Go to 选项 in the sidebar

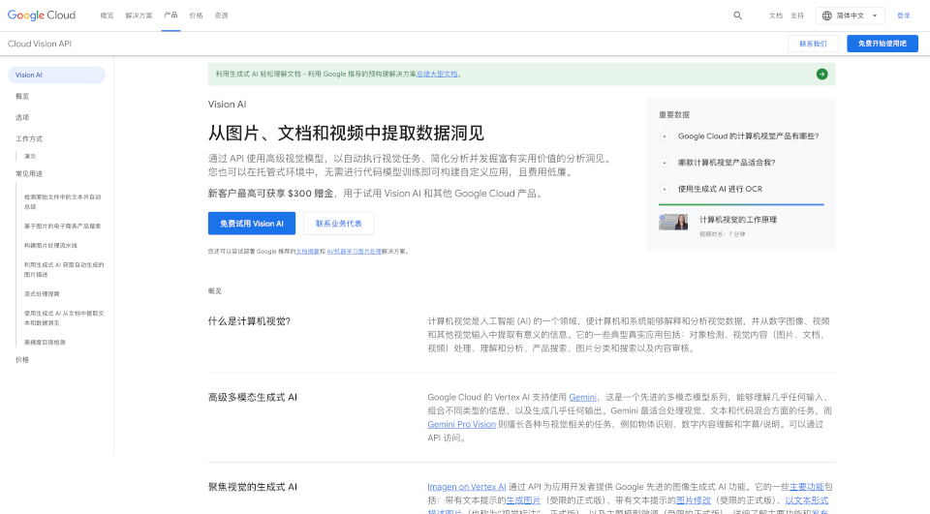[22, 117]
